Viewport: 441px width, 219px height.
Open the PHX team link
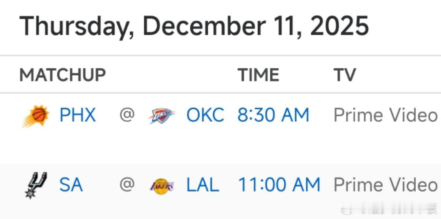point(77,115)
